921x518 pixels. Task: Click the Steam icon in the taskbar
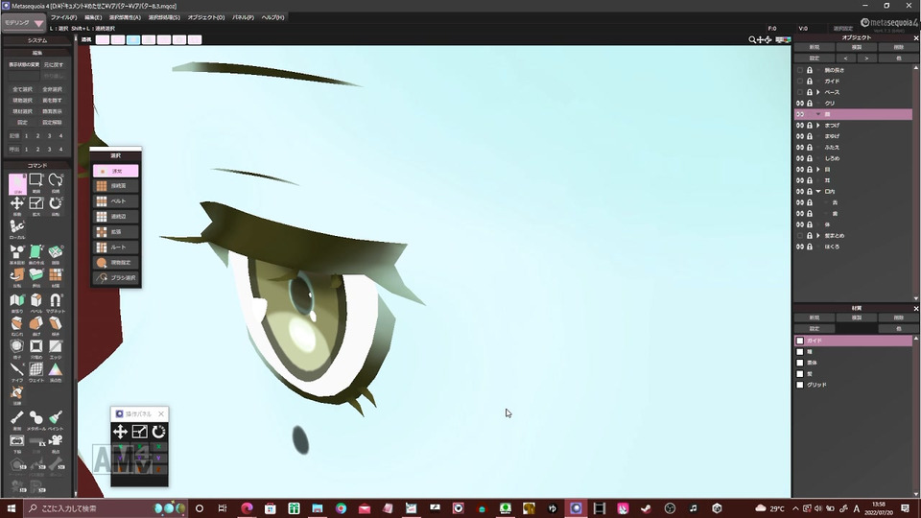646,508
